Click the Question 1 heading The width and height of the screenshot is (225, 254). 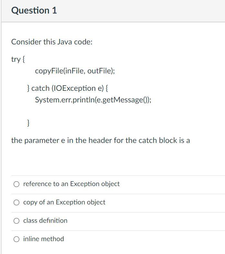[x=34, y=11]
